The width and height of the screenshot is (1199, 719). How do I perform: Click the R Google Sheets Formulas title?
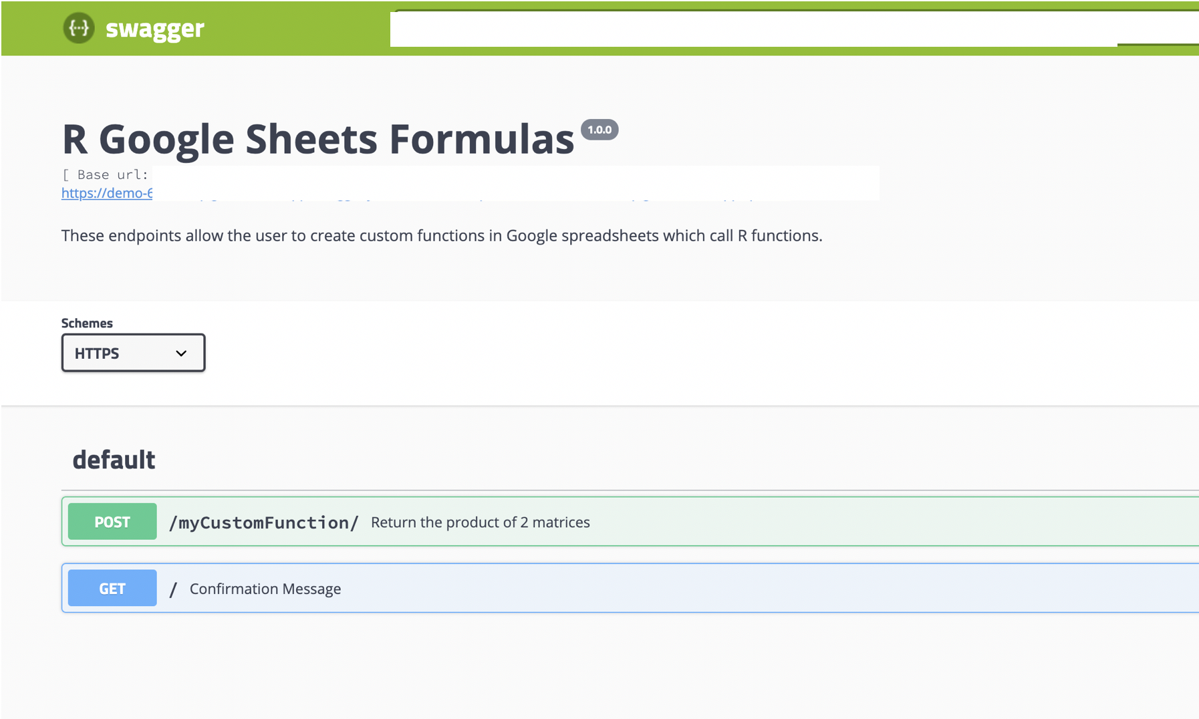tap(318, 139)
